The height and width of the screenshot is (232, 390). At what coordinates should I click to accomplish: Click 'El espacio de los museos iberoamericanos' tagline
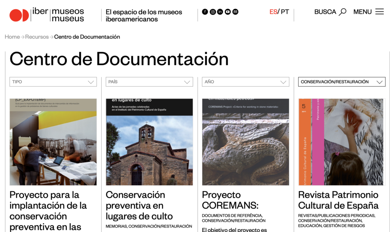tap(144, 15)
